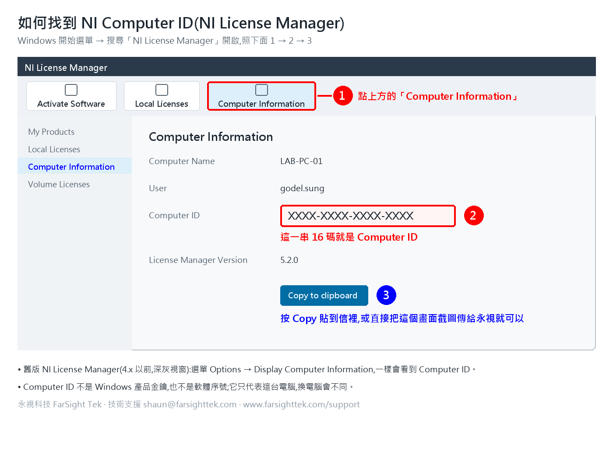The height and width of the screenshot is (455, 613).
Task: Click the Copy to clipboard button
Action: pyautogui.click(x=324, y=295)
